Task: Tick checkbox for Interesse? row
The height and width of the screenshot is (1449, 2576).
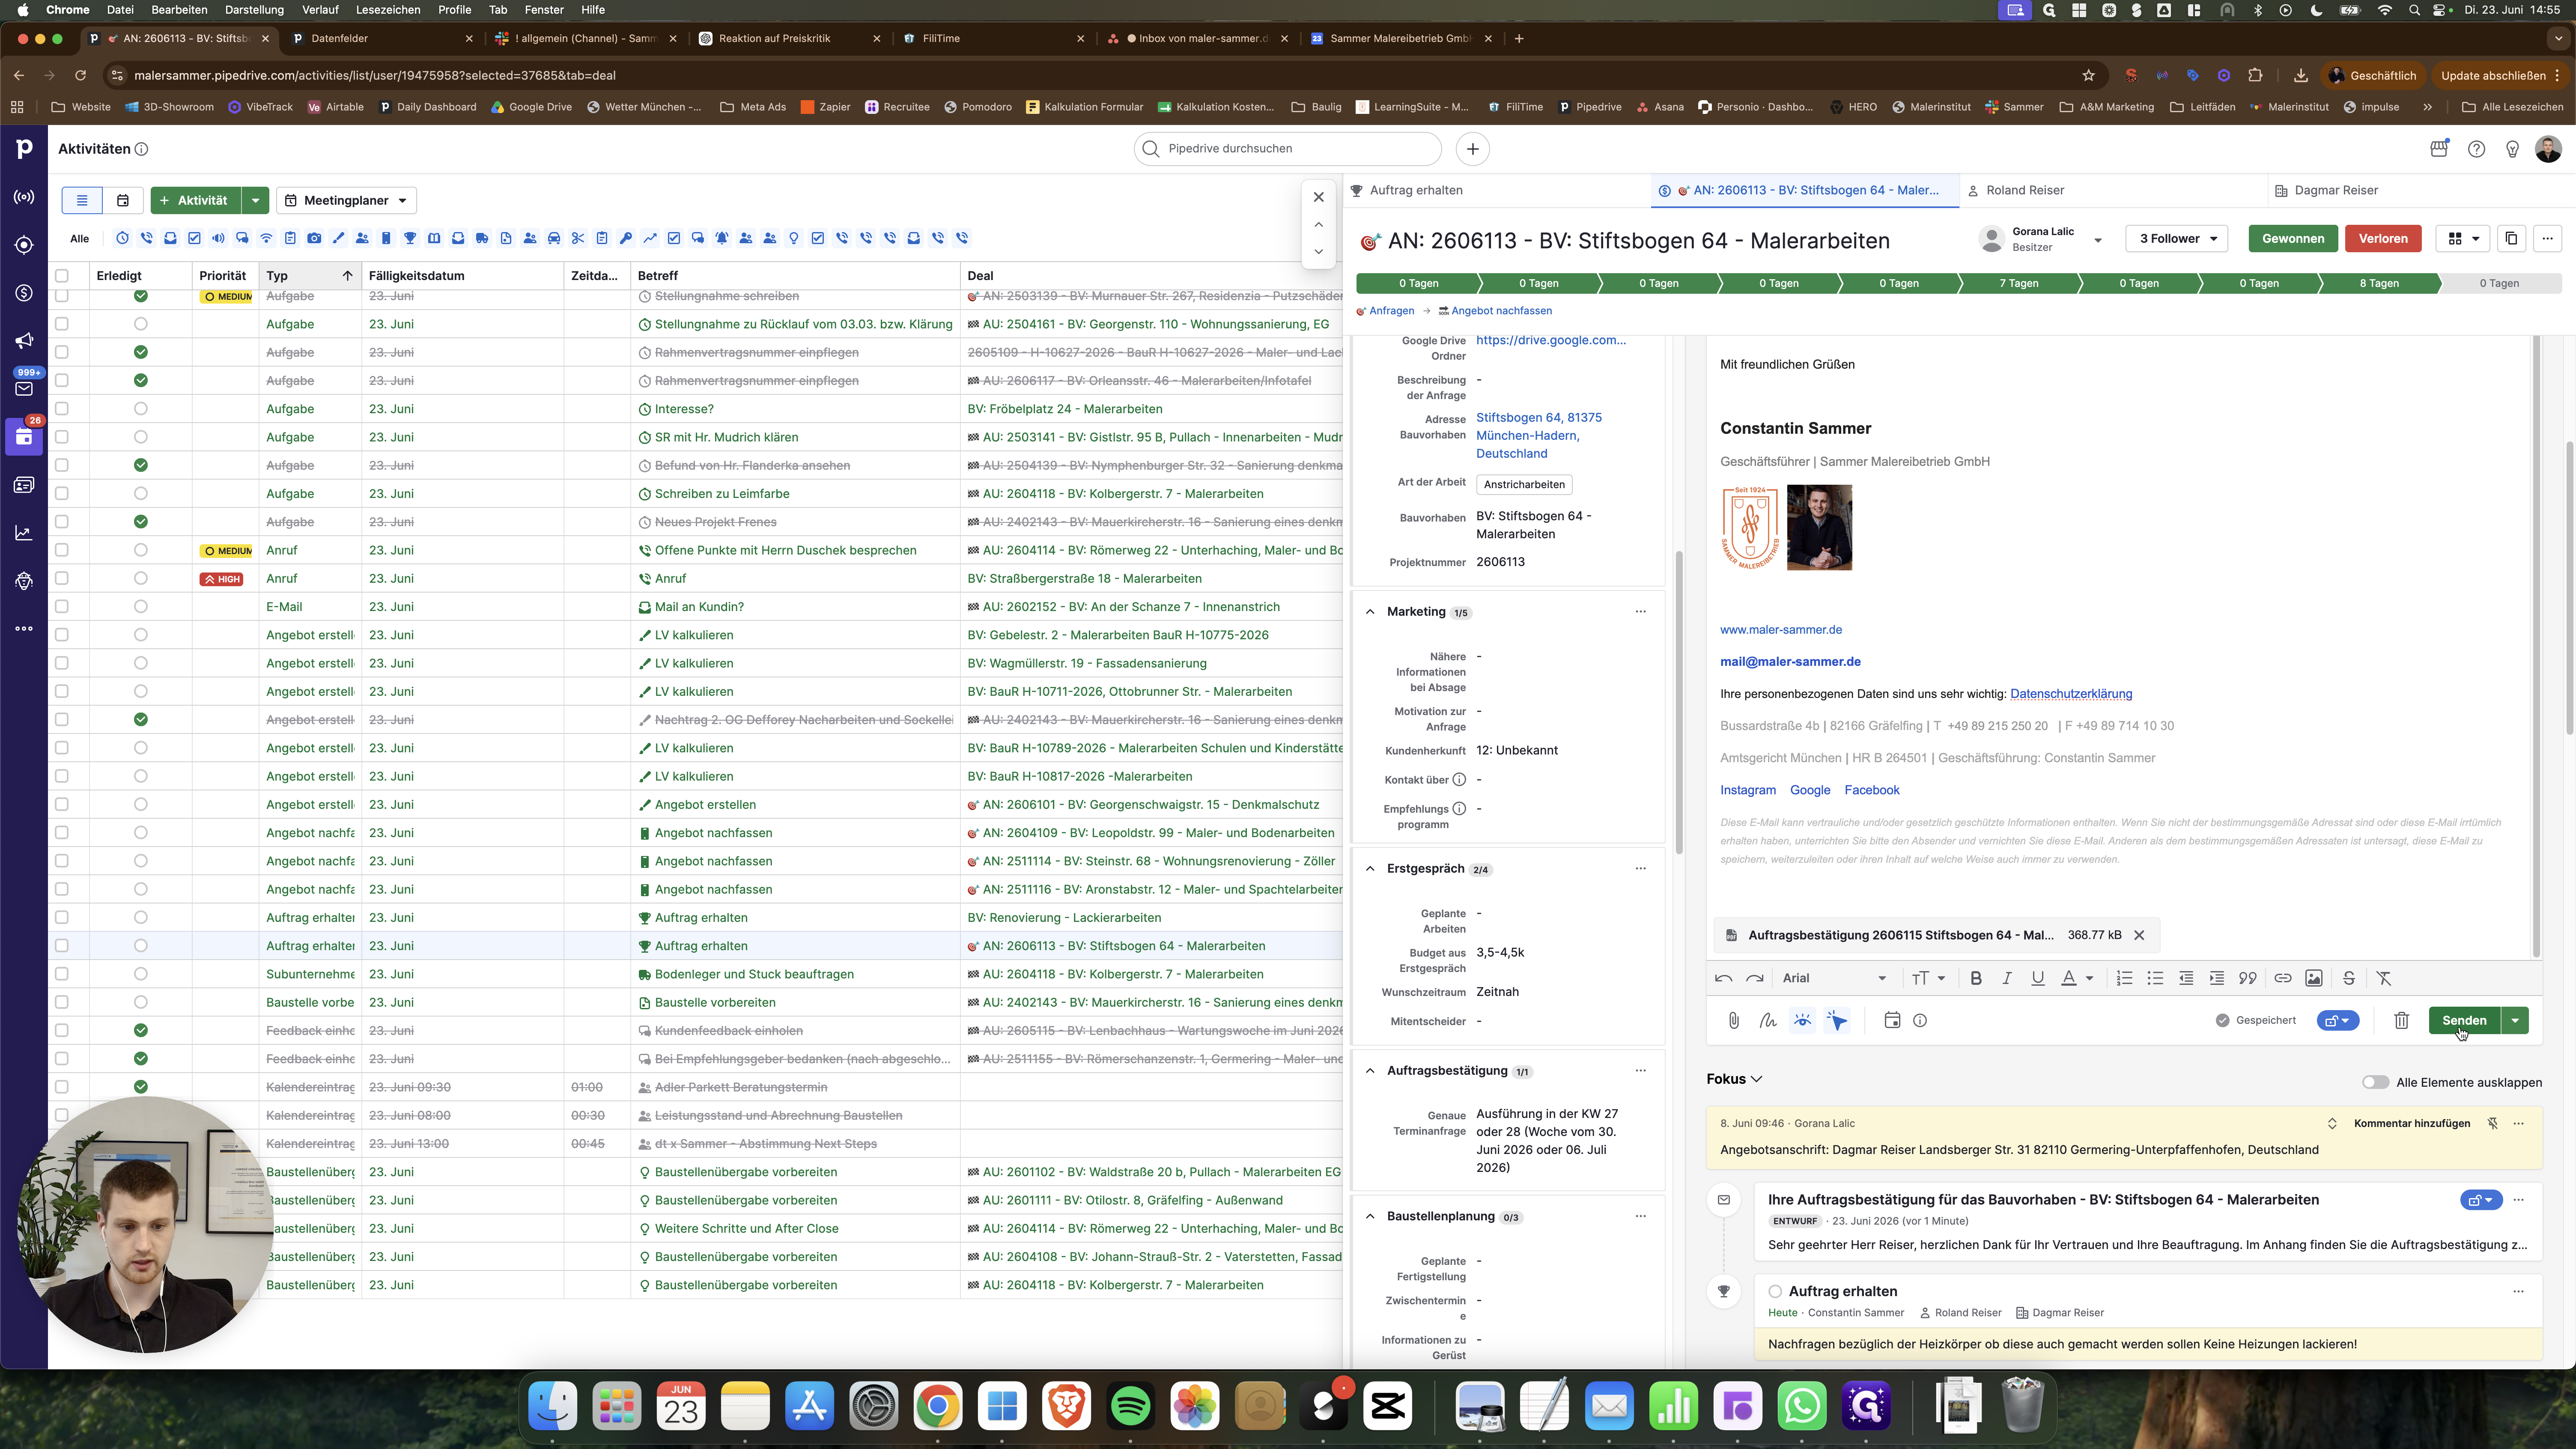Action: [x=62, y=409]
